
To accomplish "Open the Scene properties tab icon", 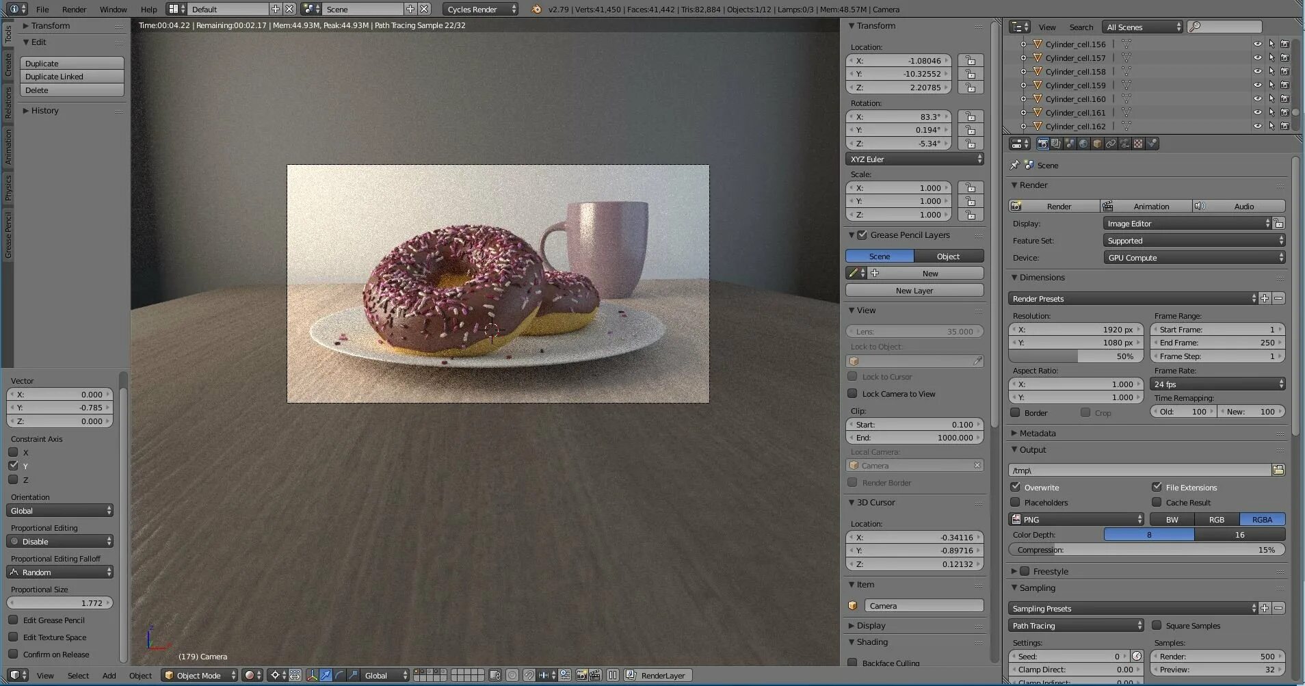I will click(1070, 144).
